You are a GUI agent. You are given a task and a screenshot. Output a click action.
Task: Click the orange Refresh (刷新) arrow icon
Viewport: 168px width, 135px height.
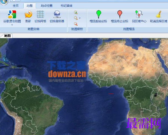click(28, 14)
